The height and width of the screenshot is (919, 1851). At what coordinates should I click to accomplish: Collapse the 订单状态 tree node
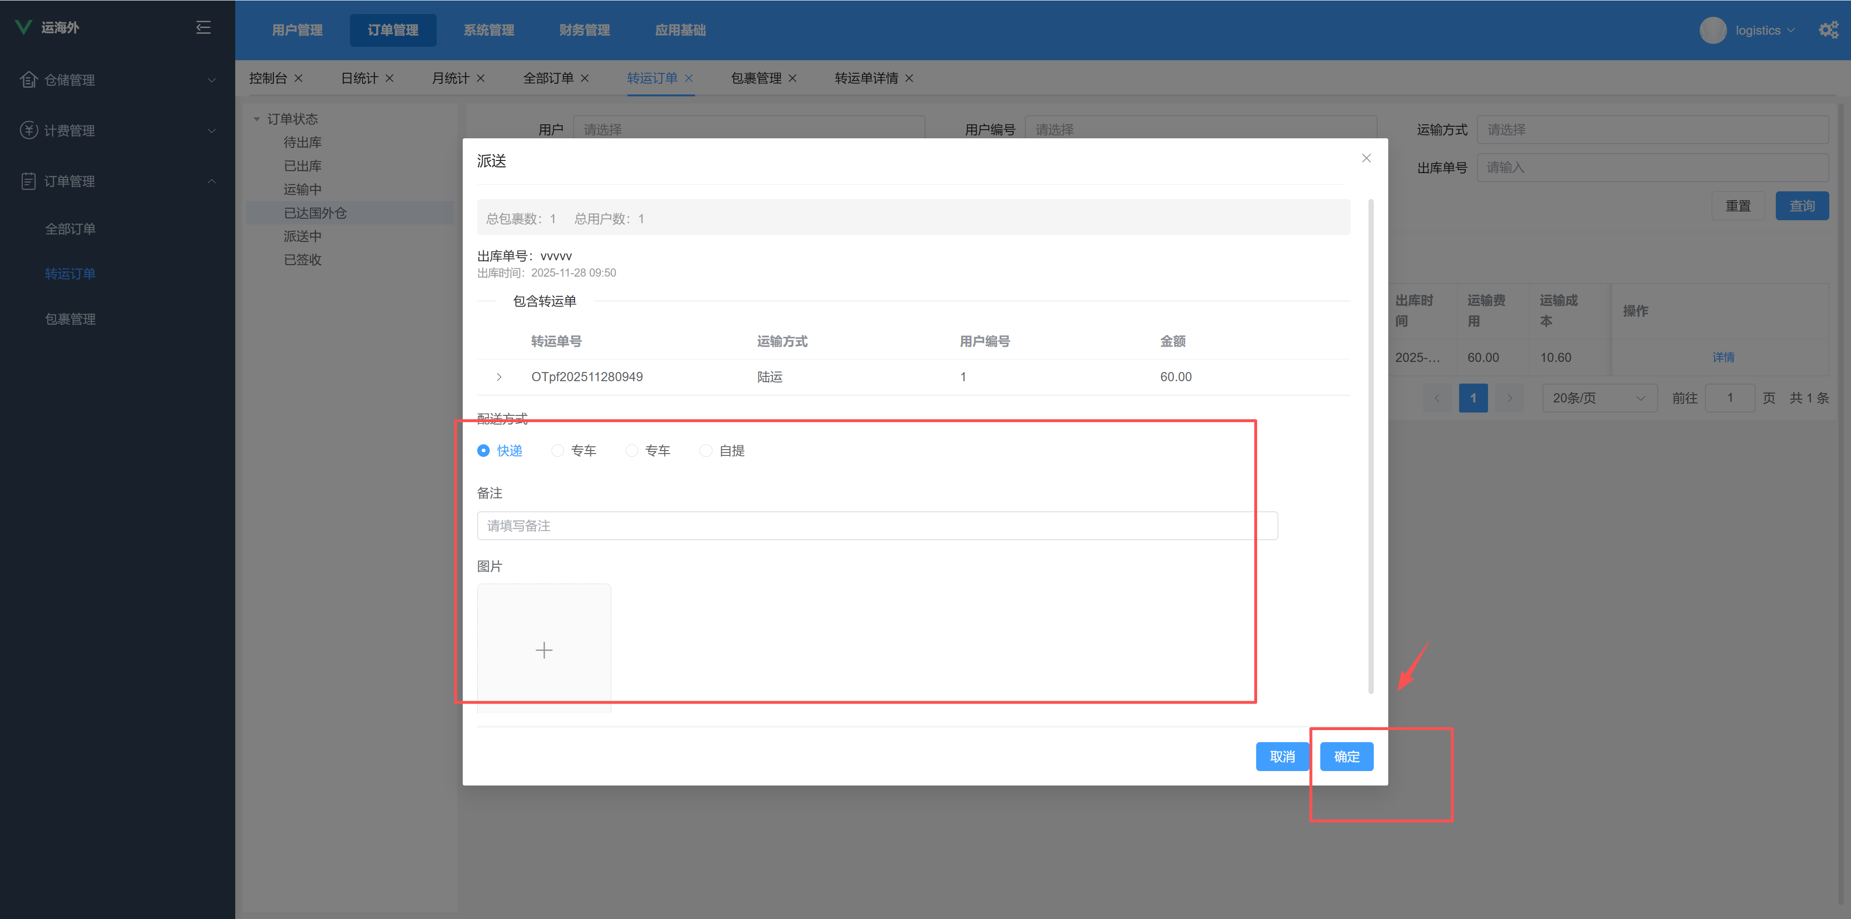click(x=256, y=120)
